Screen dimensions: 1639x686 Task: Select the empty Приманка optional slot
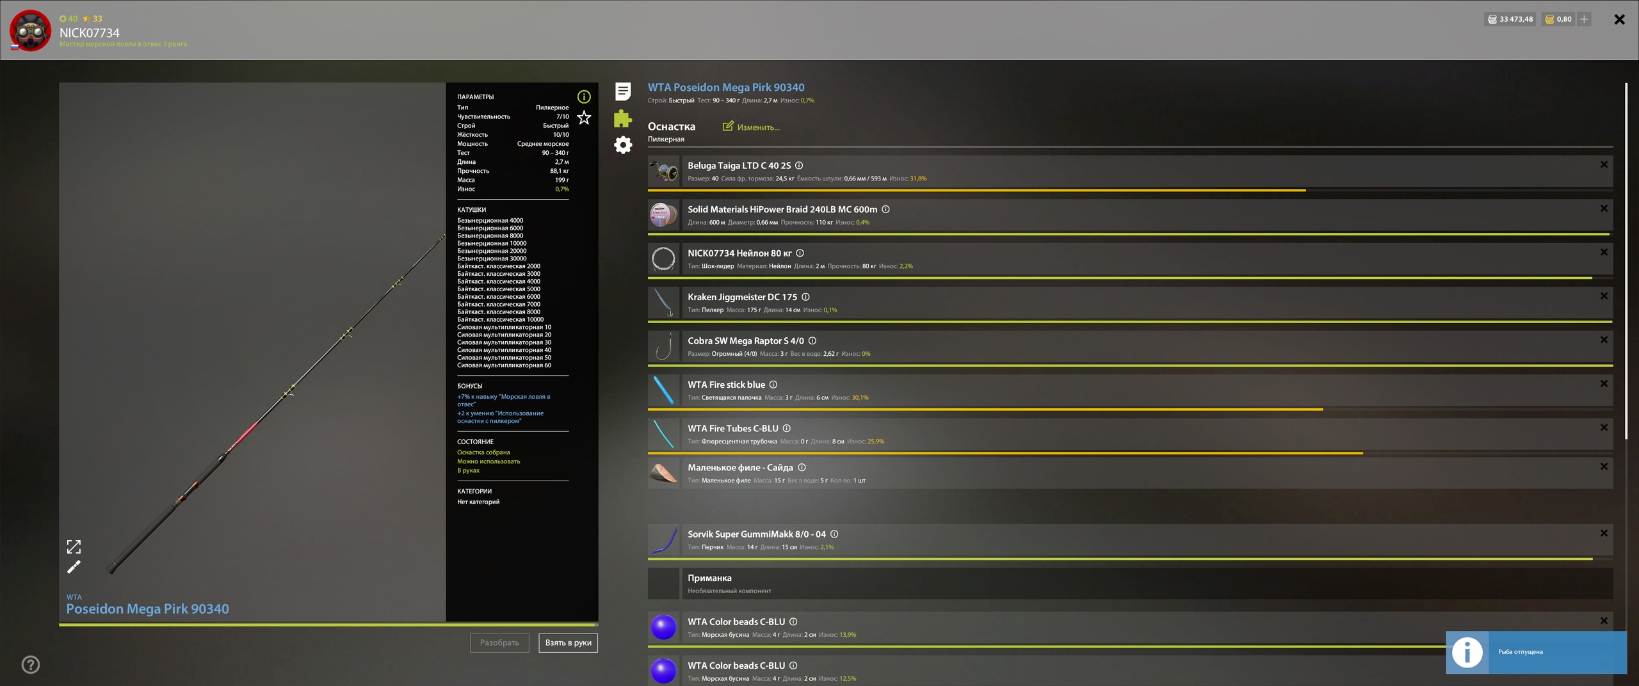point(1130,584)
